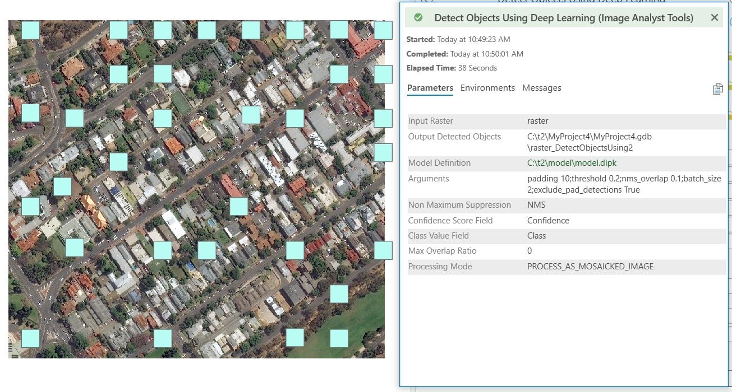Switch to the Parameters tab
Viewport: 732px width, 392px height.
pos(430,88)
